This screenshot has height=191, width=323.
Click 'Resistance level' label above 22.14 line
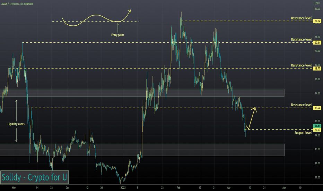coord(301,18)
